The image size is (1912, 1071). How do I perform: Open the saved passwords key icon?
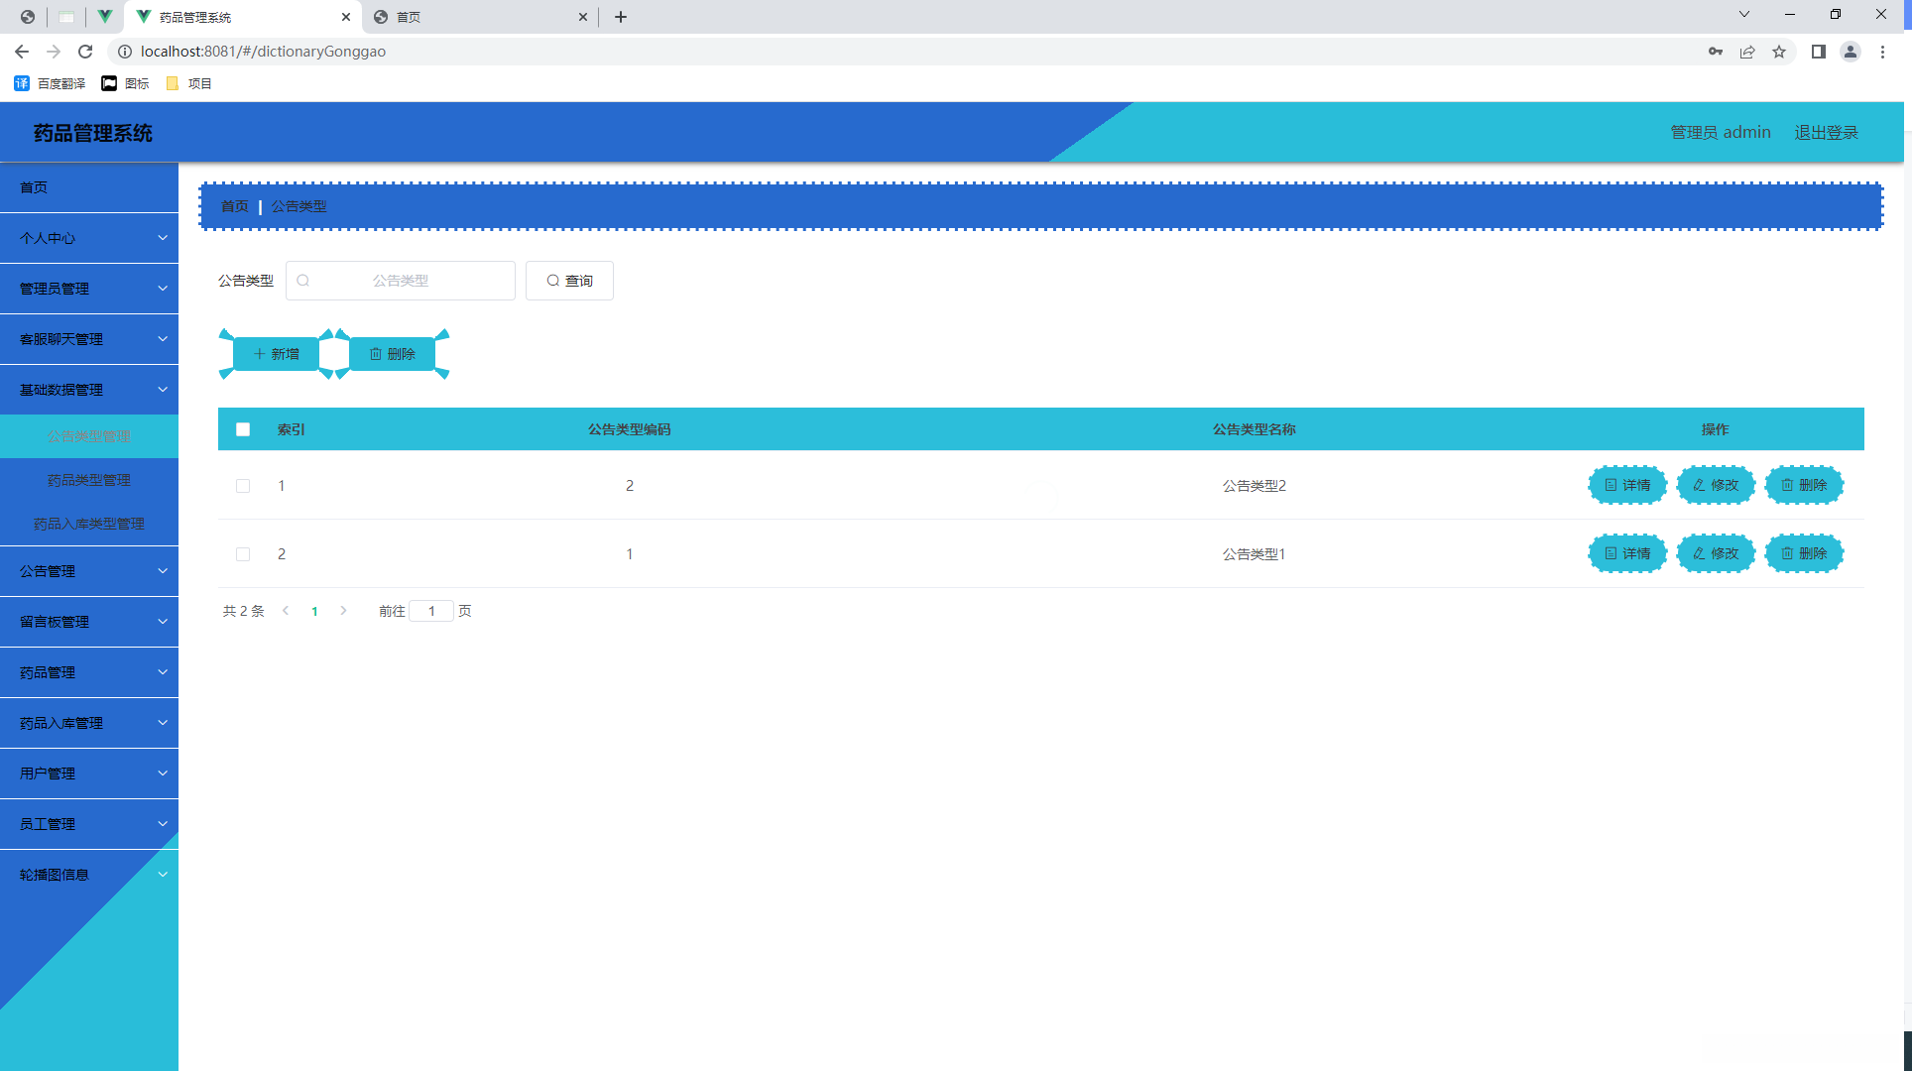tap(1715, 52)
